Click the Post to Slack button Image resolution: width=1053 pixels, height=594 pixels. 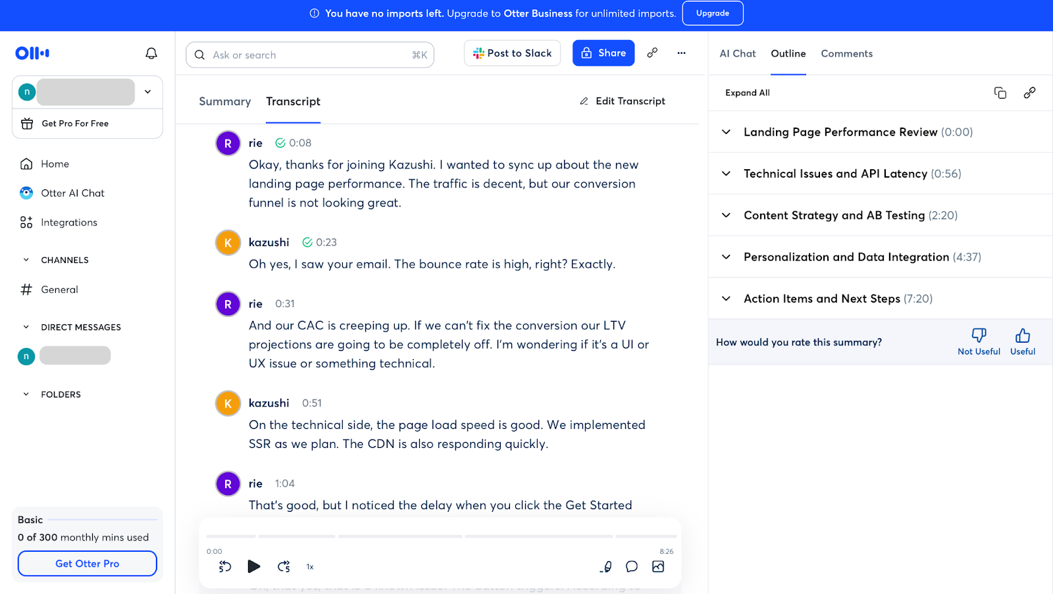pyautogui.click(x=512, y=53)
